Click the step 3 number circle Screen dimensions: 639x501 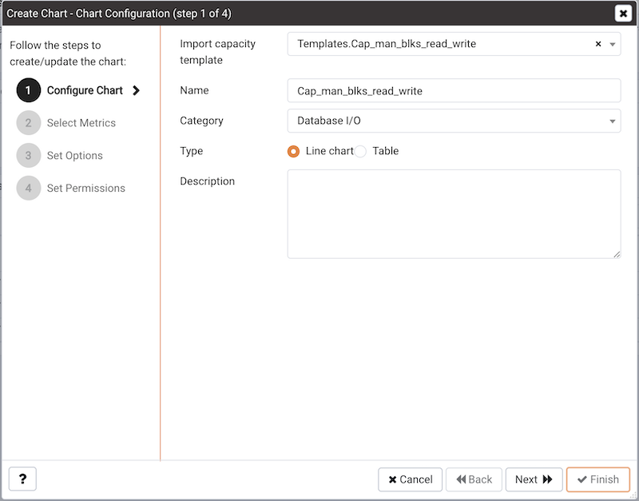click(x=29, y=155)
